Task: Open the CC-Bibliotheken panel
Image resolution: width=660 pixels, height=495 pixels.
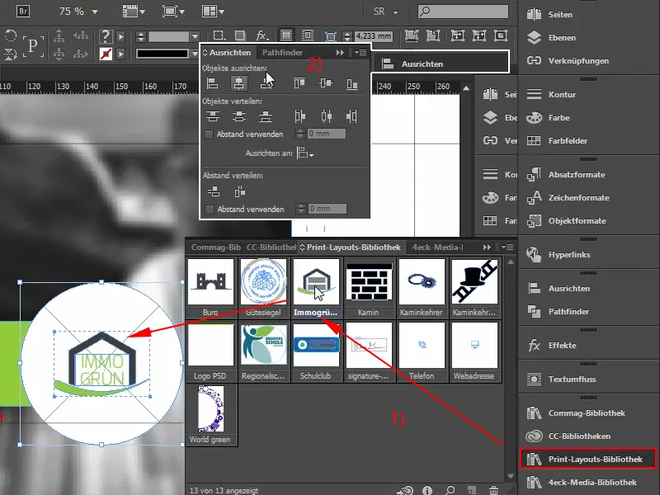Action: click(579, 436)
